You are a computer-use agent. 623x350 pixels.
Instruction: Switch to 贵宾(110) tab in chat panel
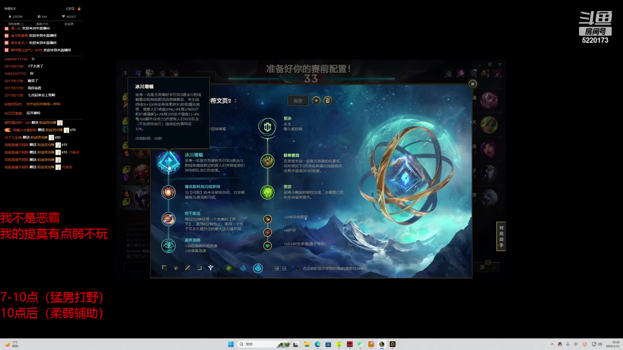coord(42,24)
